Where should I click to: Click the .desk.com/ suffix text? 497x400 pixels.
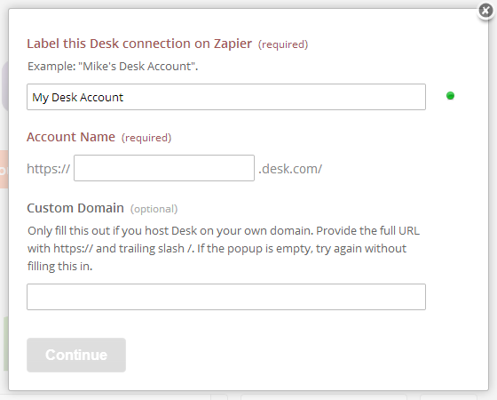(290, 169)
